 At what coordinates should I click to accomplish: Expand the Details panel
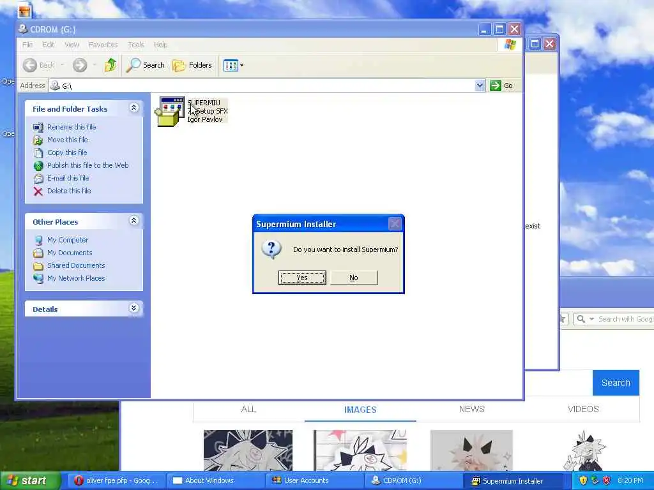click(134, 308)
